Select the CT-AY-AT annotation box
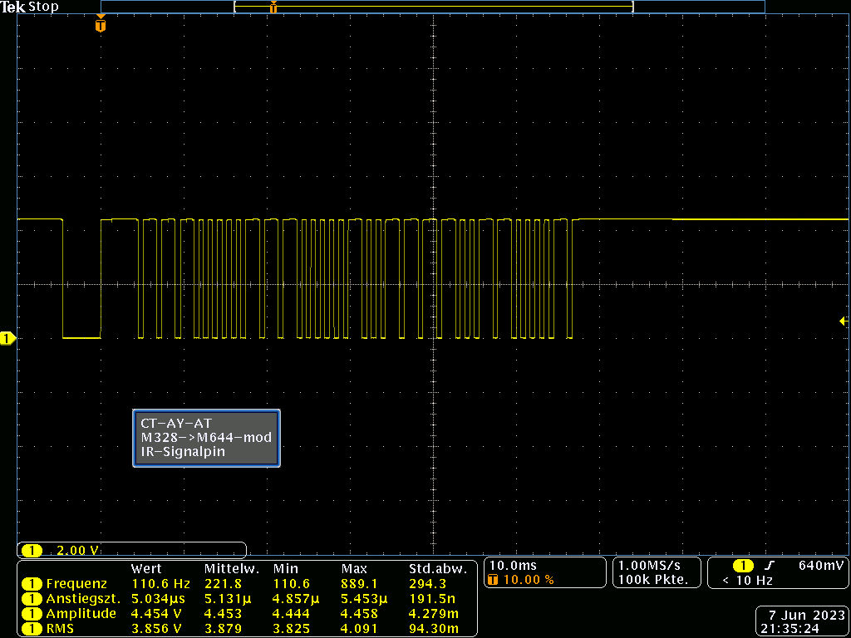Viewport: 851px width, 638px height. [207, 439]
